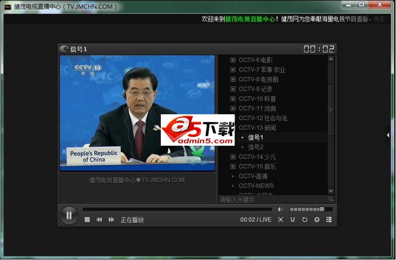Expand the CCTV-14 少儿 channel node

[x=233, y=157]
